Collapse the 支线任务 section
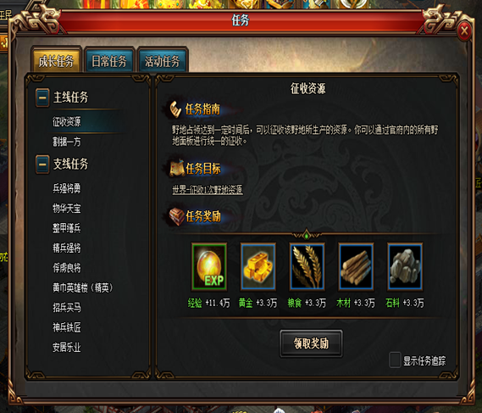 click(x=42, y=165)
